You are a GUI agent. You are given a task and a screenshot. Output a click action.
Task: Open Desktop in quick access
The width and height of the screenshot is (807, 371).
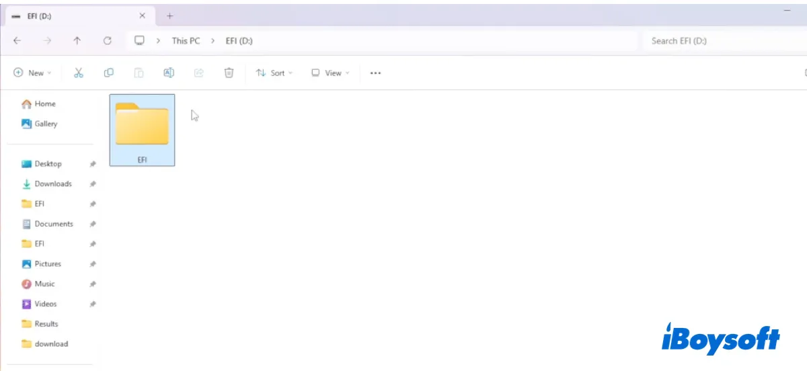[x=41, y=164]
